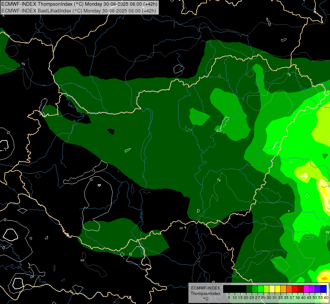330x304 pixels.
Task: Click the legend tick value 31
Action: 275,298
